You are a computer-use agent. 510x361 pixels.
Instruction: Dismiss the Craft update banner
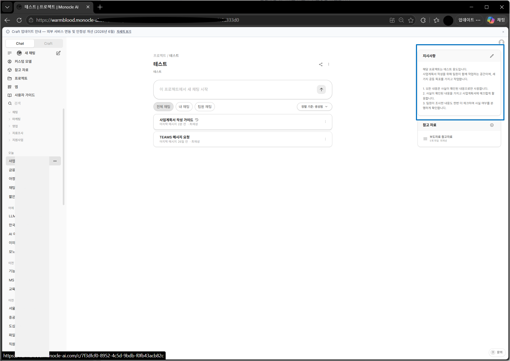click(503, 32)
